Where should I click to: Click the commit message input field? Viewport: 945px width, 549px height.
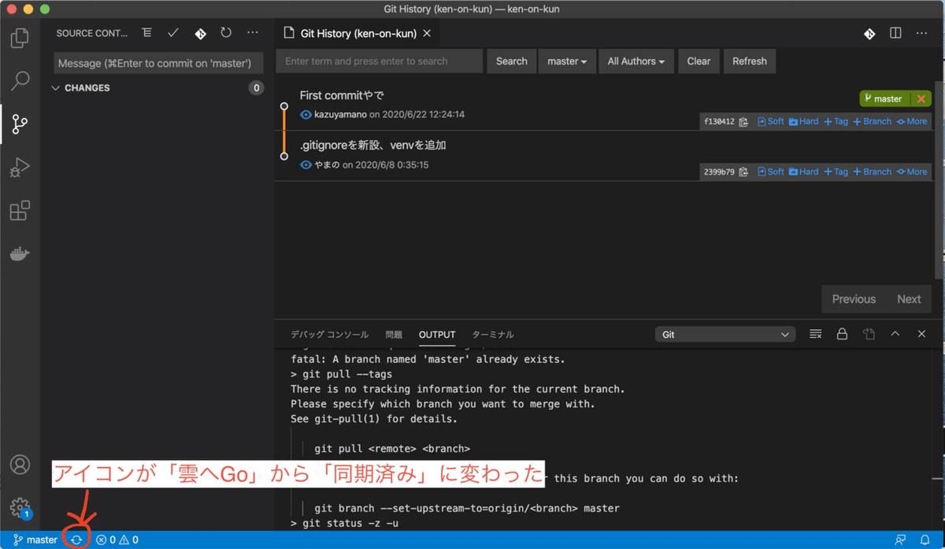coord(158,63)
